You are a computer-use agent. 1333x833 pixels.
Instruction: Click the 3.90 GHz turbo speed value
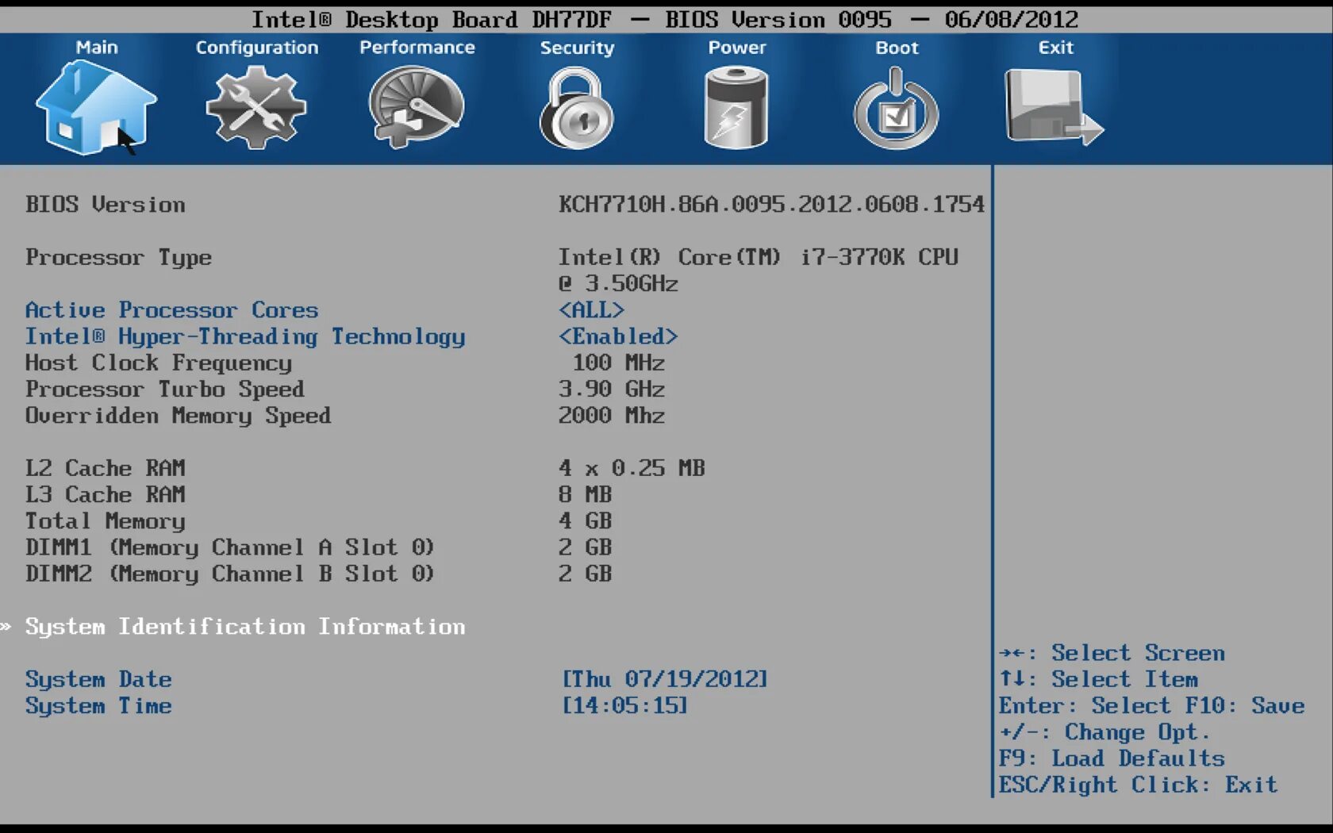coord(612,389)
